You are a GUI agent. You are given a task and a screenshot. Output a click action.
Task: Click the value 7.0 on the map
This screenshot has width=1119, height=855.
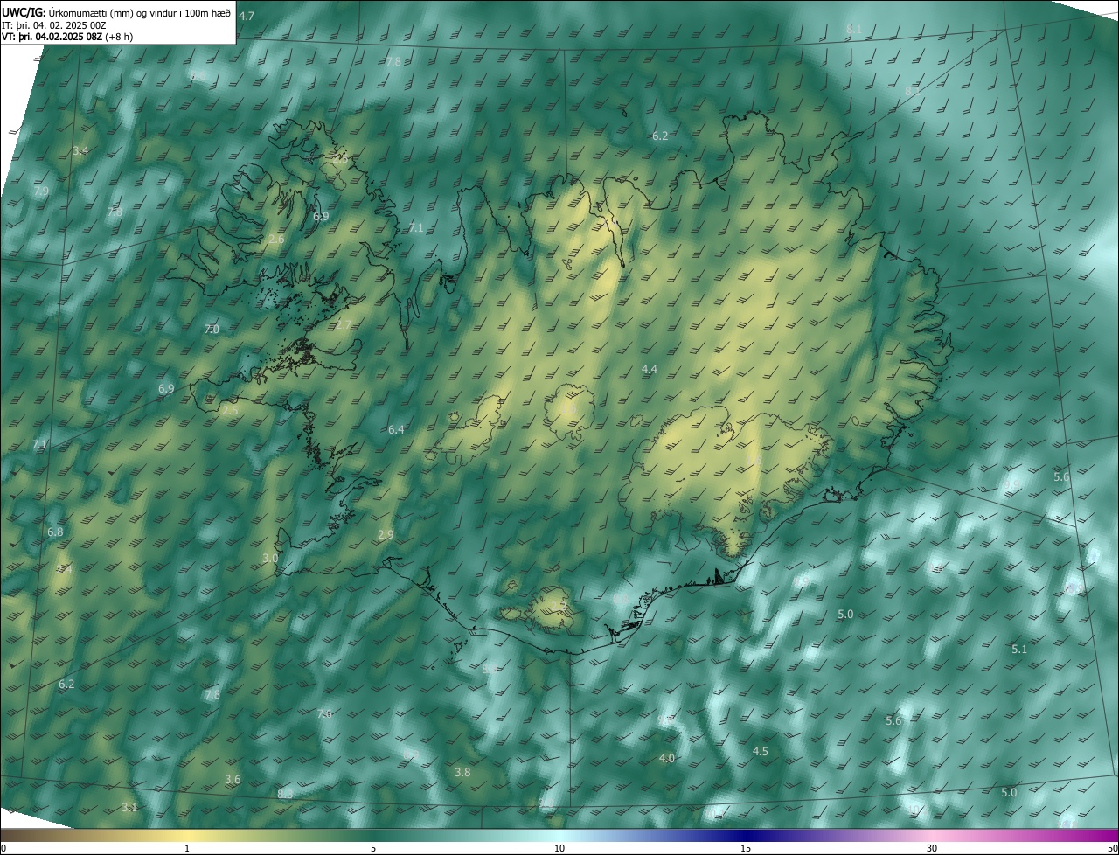coord(212,330)
